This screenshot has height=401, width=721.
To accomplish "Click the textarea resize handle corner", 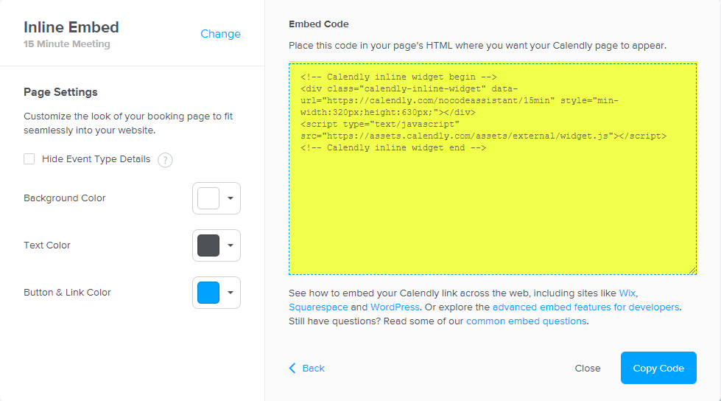I will click(x=692, y=271).
